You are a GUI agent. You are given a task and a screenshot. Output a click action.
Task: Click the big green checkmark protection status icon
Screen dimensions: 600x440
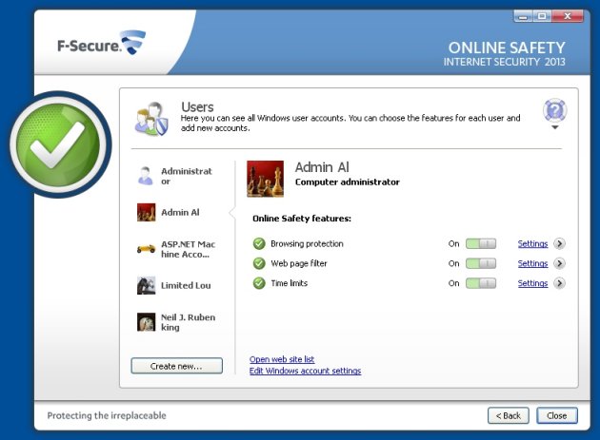pos(58,144)
